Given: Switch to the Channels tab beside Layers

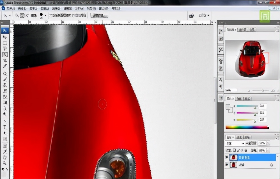Looking at the screenshot, I should [239, 137].
